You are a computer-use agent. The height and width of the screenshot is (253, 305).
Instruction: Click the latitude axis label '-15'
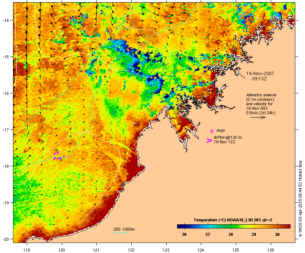pyautogui.click(x=5, y=57)
